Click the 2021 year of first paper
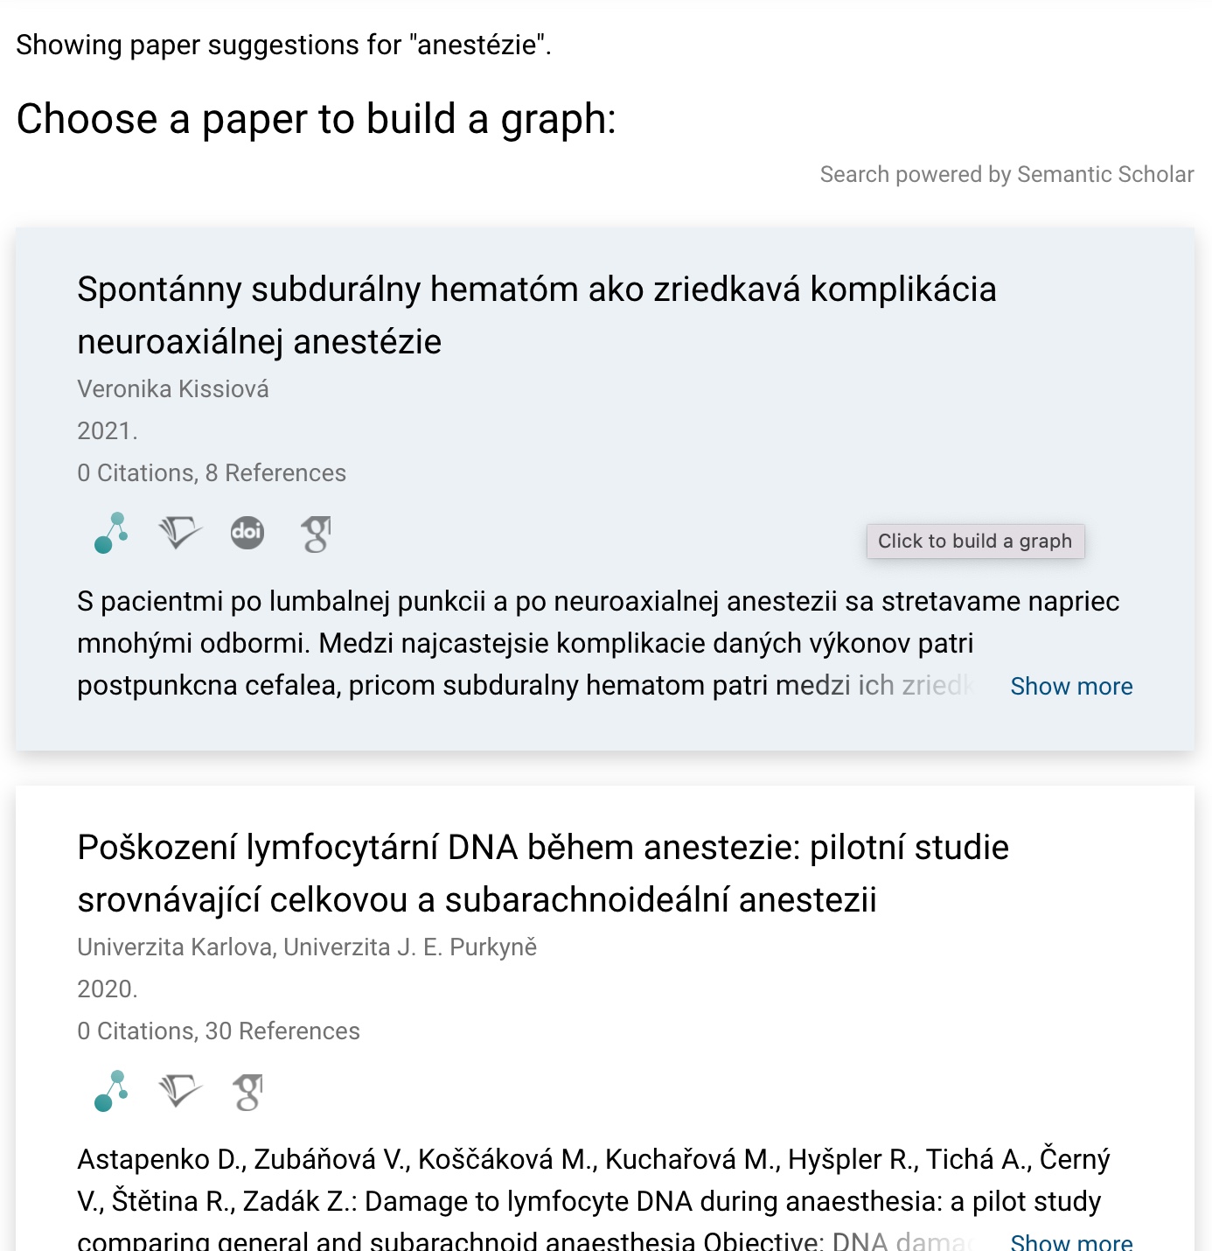Viewport: 1212px width, 1251px height. tap(107, 431)
